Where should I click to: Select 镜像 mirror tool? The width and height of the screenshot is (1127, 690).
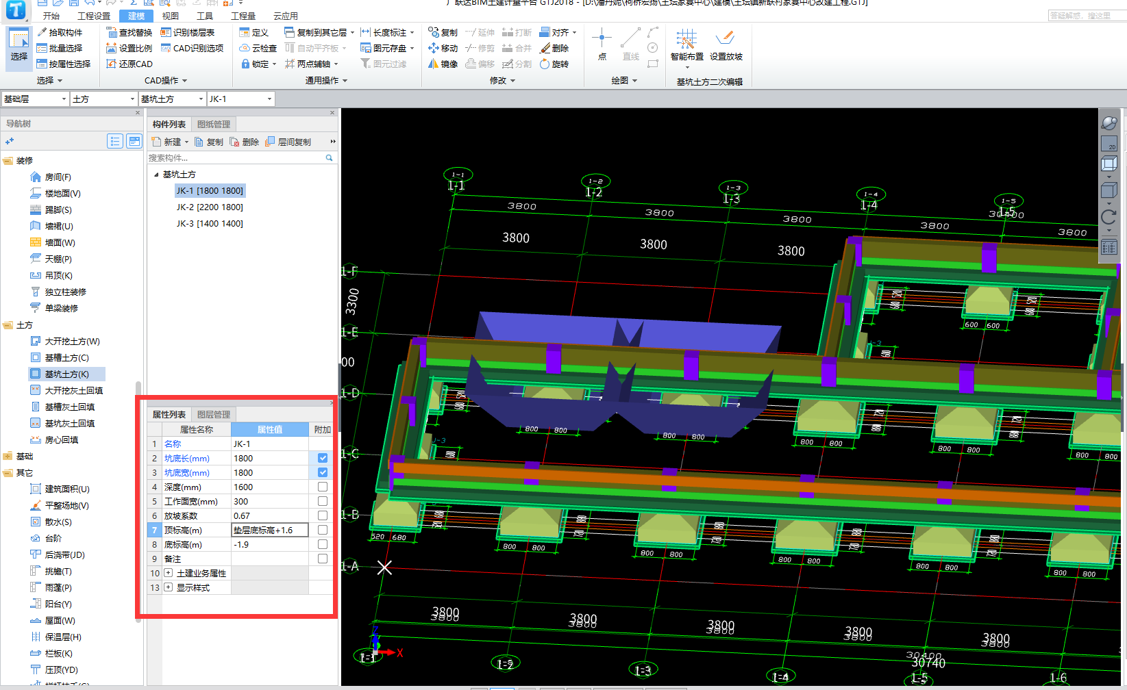(443, 64)
